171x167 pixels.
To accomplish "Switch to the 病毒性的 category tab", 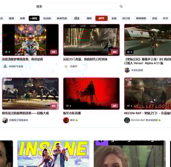I will pos(62,18).
